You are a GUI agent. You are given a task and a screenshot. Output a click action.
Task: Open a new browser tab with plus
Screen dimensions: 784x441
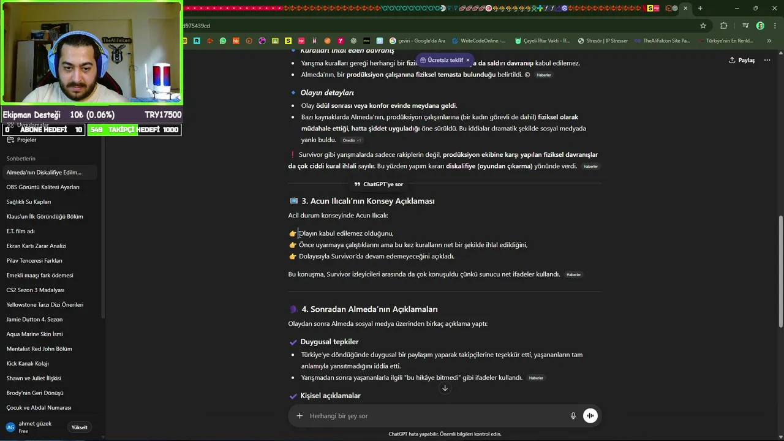point(700,8)
